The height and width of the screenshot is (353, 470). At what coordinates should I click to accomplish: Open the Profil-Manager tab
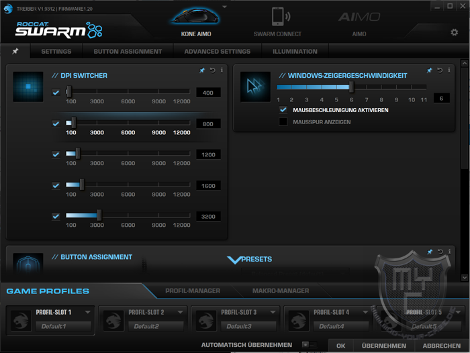point(193,291)
